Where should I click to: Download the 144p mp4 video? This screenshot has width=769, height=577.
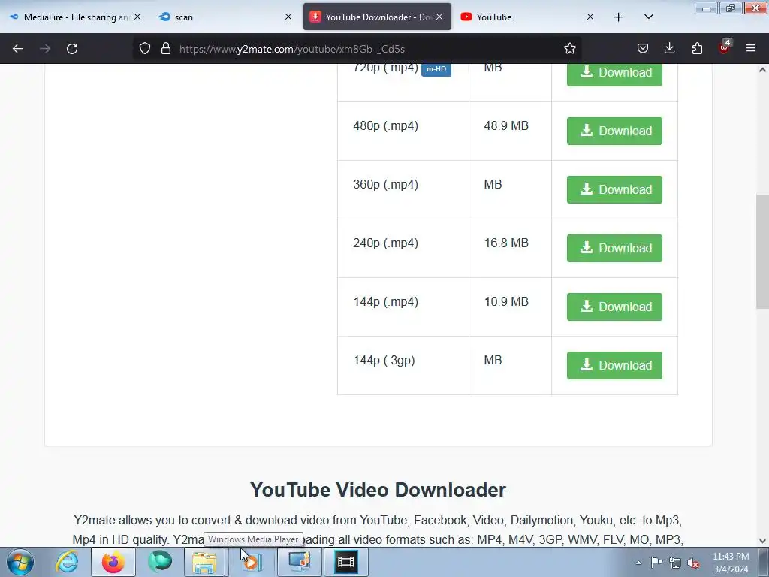pos(614,307)
